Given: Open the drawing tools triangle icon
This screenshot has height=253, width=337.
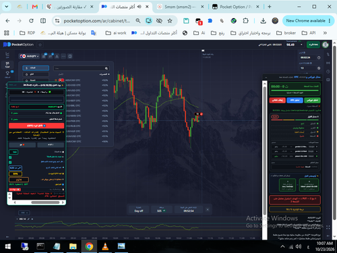Looking at the screenshot, I should coord(57,56).
